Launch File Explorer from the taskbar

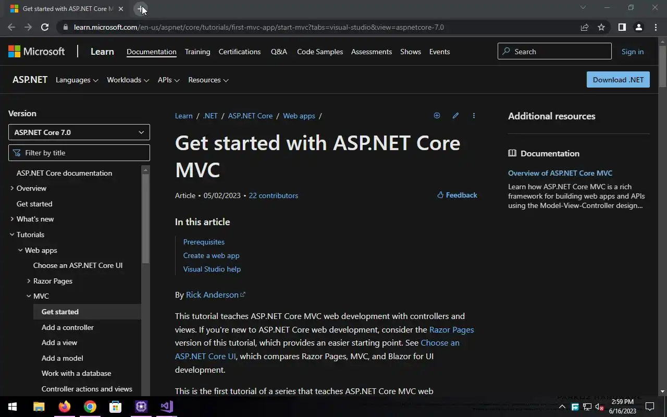tap(39, 407)
